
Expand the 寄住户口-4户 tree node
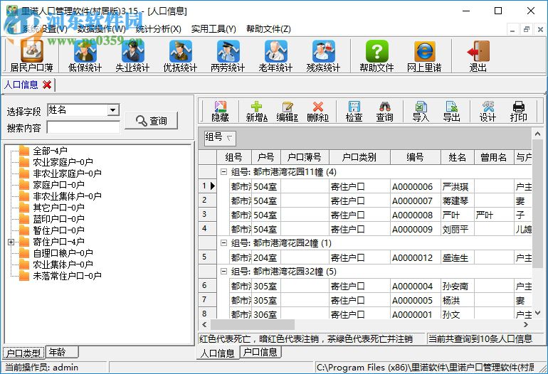click(x=11, y=242)
